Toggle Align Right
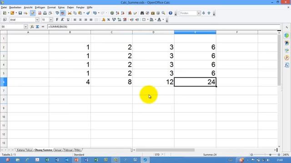This screenshot has height=163, width=291. coord(86,20)
